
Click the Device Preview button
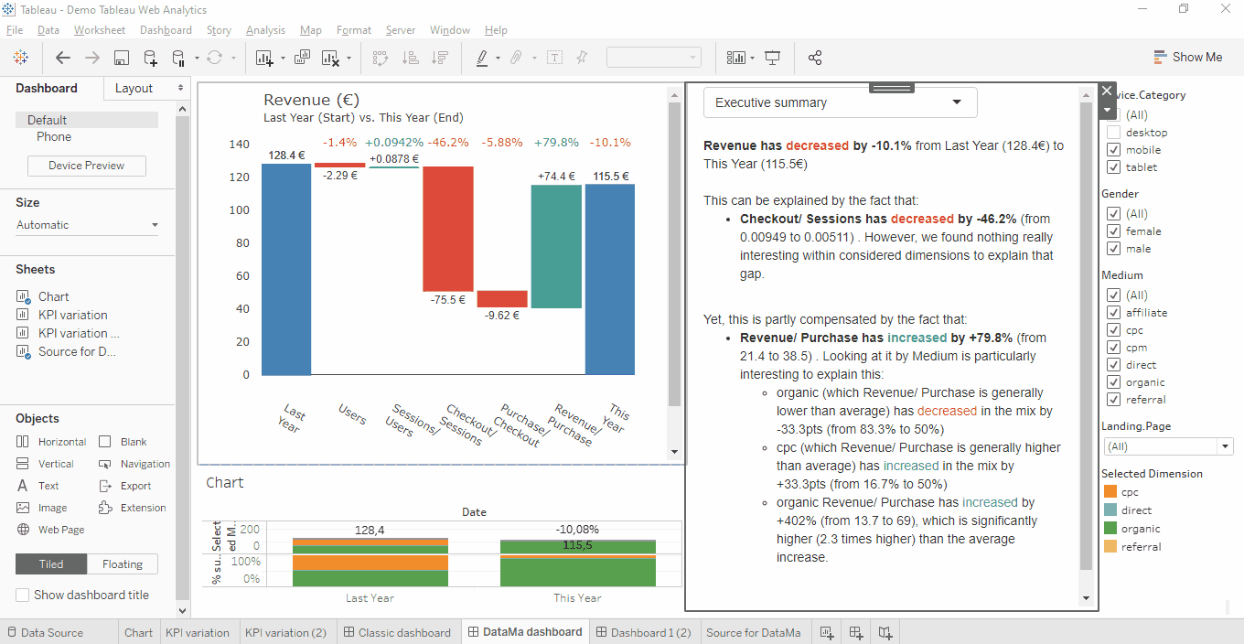coord(86,166)
